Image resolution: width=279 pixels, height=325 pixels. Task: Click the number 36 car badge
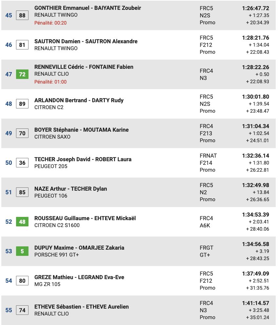22,163
